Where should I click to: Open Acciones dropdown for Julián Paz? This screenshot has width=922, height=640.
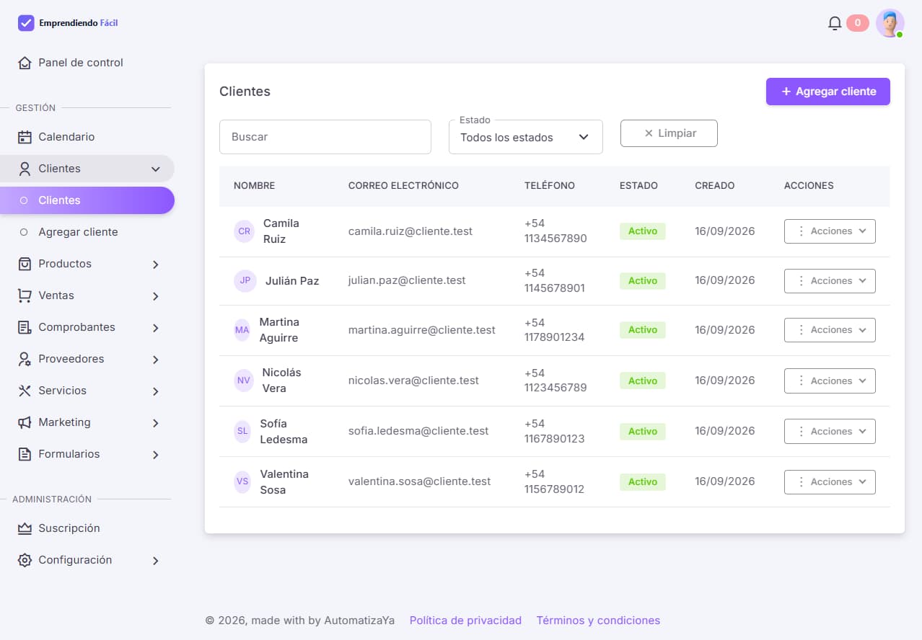(830, 281)
